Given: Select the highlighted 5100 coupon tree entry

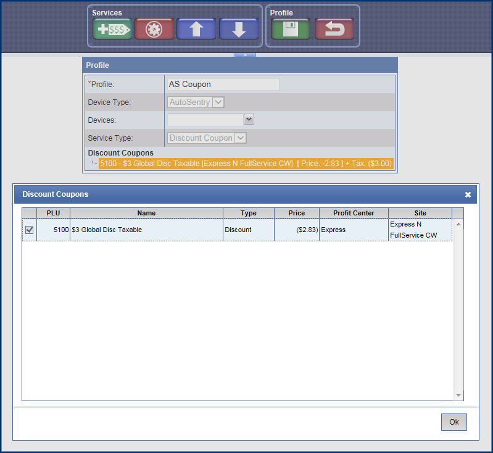Looking at the screenshot, I should [246, 164].
